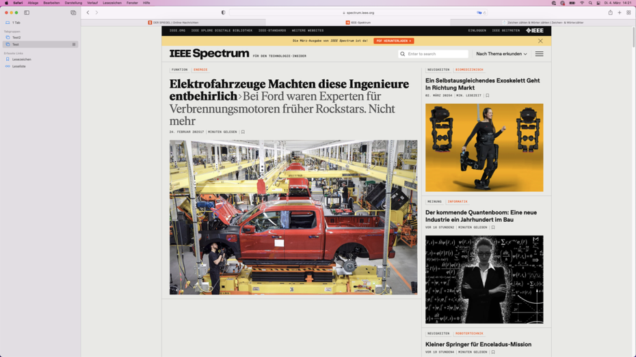Open Kleiner Springer für Enceladus-Mission headline
The image size is (636, 357).
478,345
